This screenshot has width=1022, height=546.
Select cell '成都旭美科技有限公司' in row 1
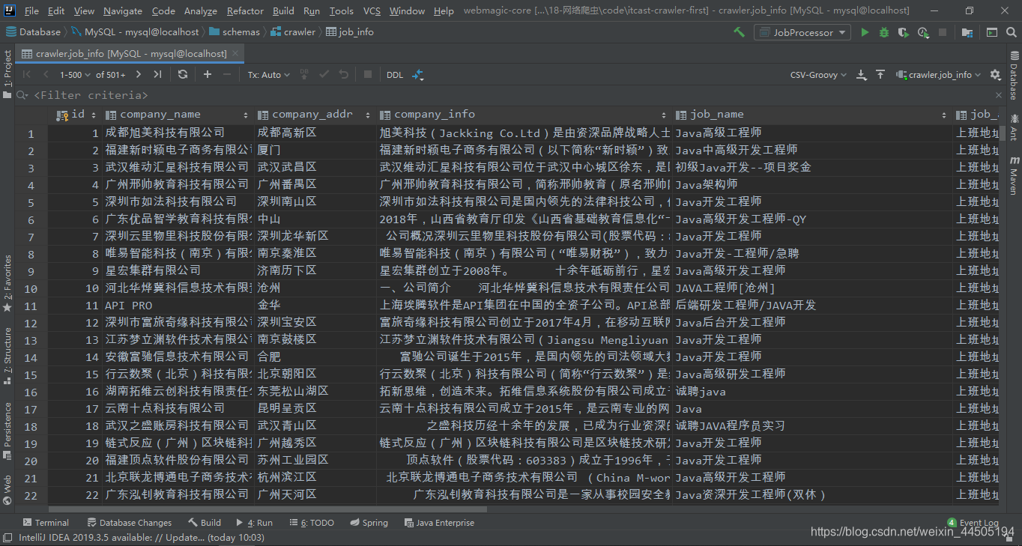point(178,133)
